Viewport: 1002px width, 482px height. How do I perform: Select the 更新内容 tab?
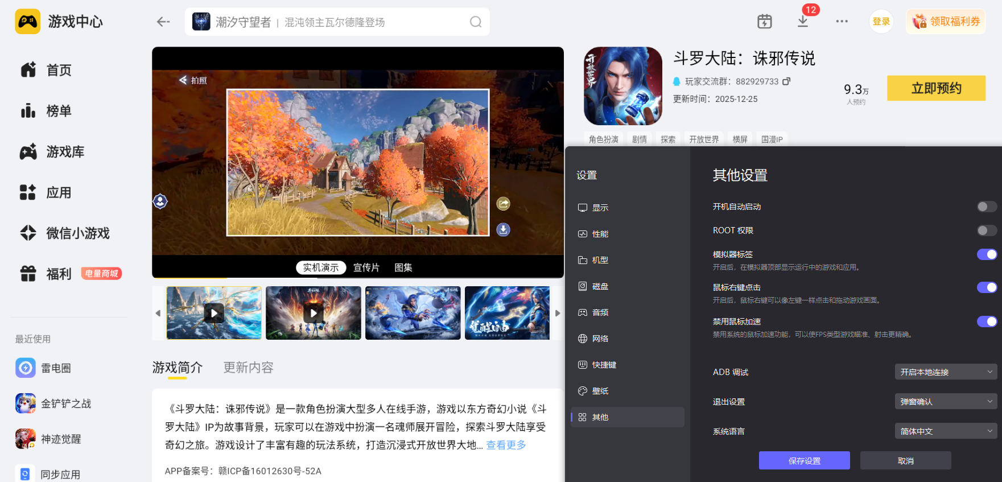(248, 368)
